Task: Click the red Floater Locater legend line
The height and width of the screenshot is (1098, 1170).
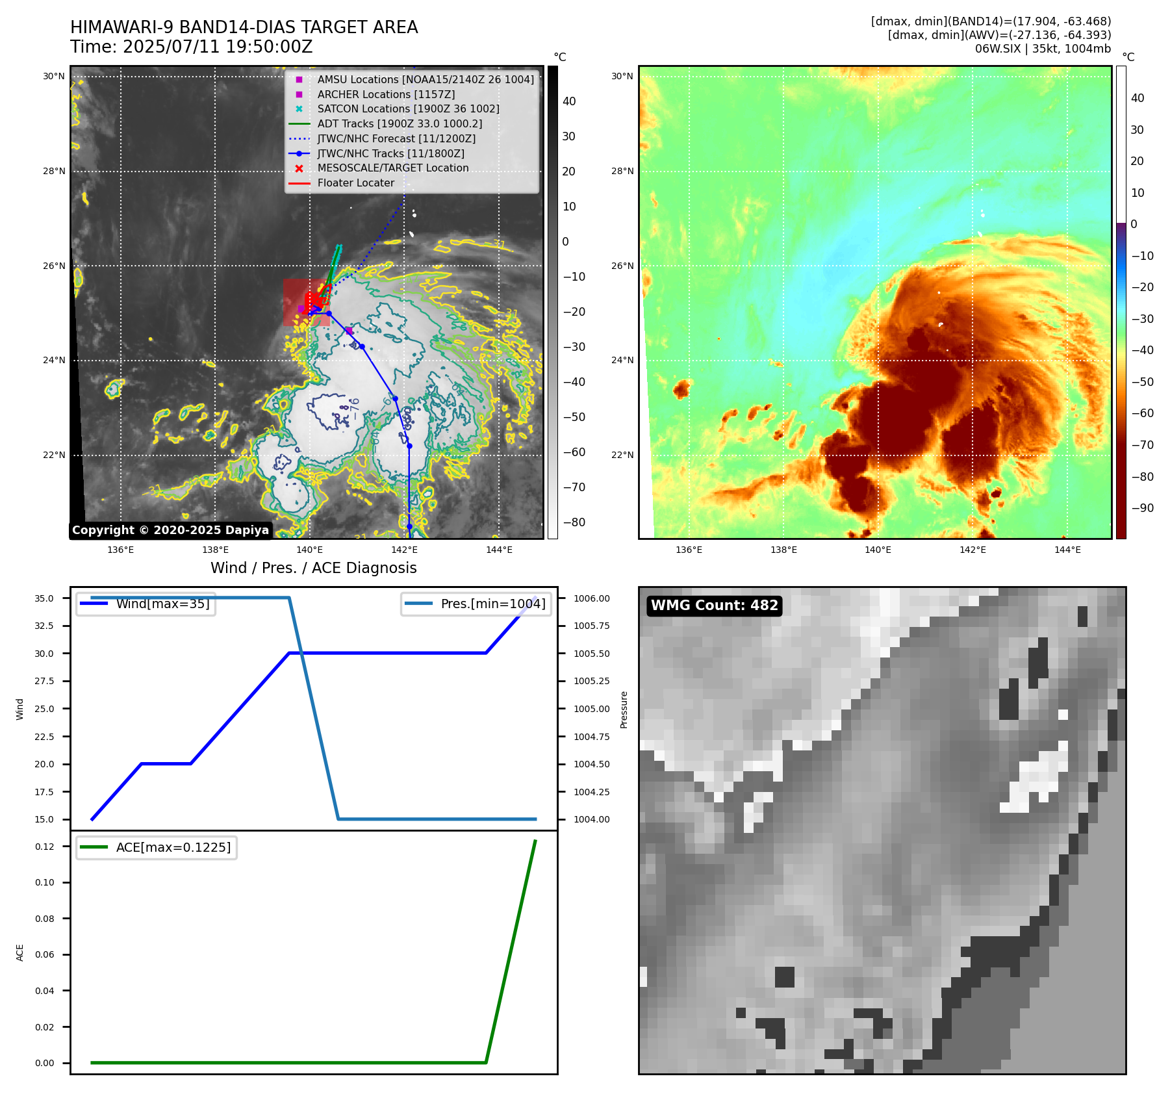Action: [299, 183]
